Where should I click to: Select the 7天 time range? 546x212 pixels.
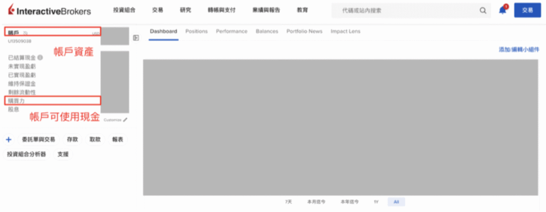pos(288,201)
